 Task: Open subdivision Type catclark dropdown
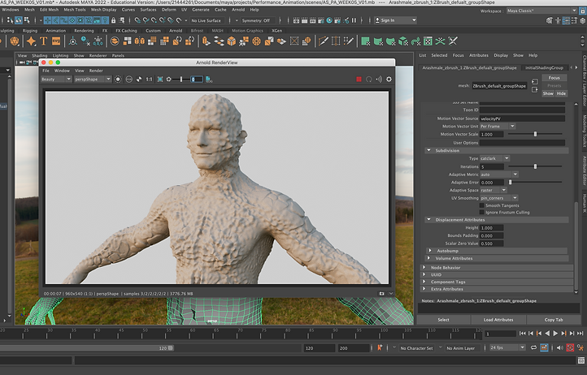(494, 158)
